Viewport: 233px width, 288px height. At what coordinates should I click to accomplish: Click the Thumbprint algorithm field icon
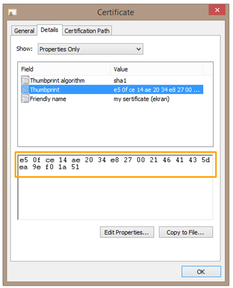click(x=25, y=80)
